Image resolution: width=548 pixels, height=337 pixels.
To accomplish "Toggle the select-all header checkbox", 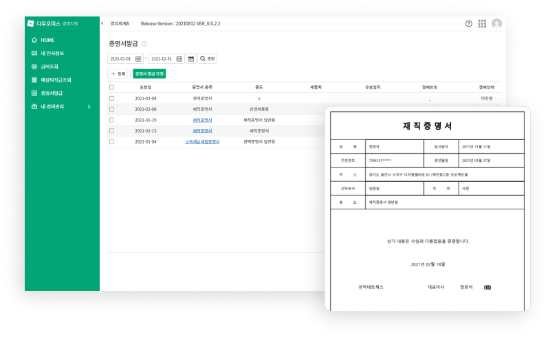I will (x=111, y=87).
